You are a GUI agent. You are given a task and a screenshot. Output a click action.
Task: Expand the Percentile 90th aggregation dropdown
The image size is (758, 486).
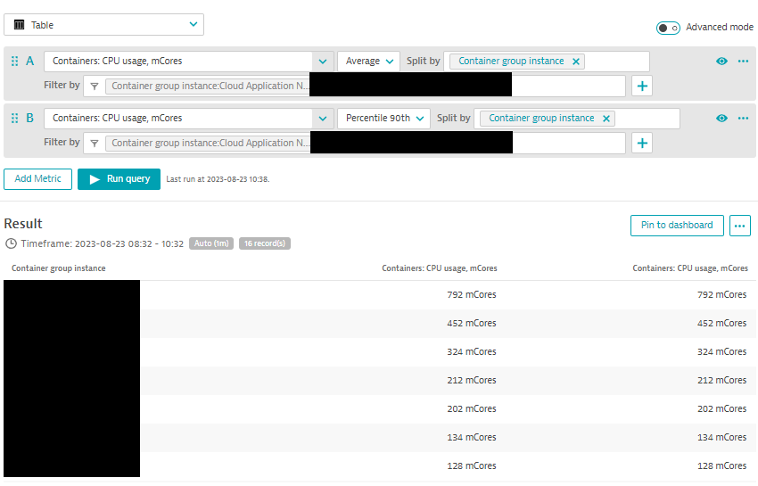[x=384, y=119]
